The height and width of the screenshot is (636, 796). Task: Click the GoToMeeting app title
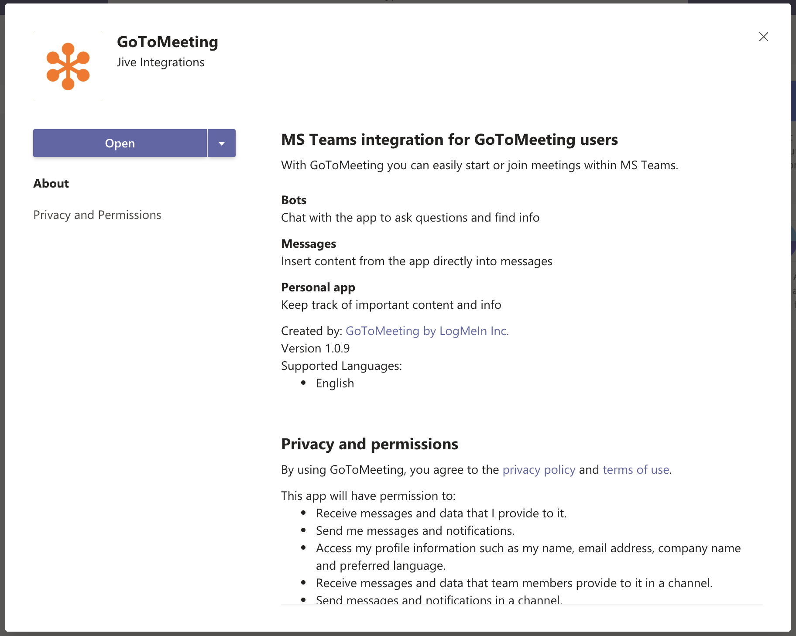(168, 42)
